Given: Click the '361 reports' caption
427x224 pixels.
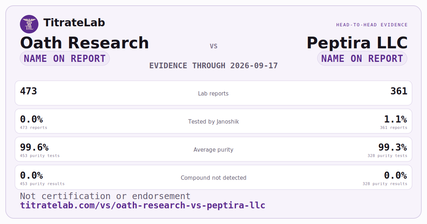Looking at the screenshot, I should coord(394,128).
